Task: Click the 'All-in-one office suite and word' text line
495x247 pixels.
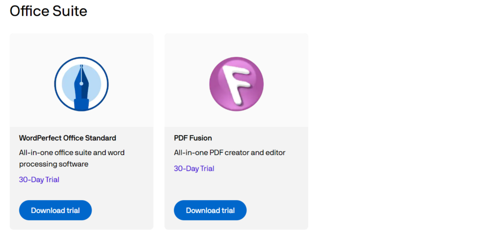Action: point(72,153)
